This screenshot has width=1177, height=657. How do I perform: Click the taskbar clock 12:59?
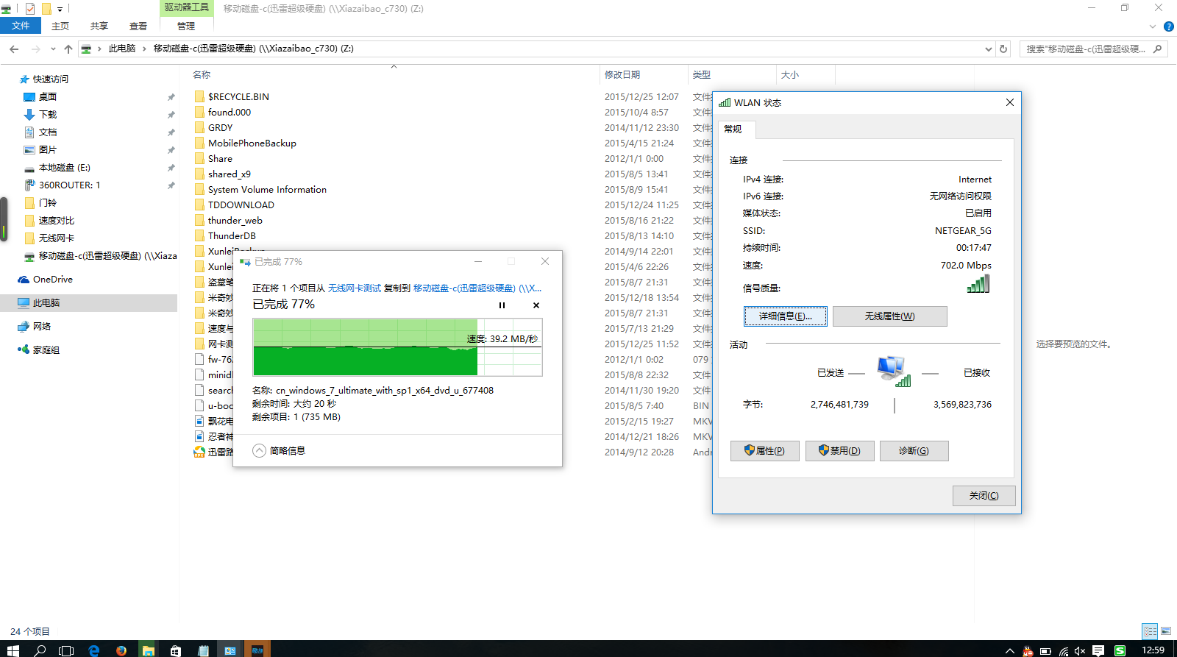click(1153, 650)
